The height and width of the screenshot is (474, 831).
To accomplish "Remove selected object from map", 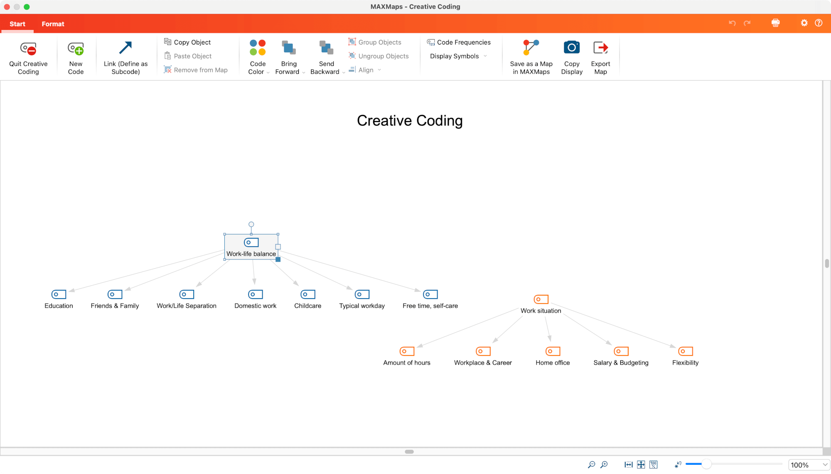I will (x=196, y=70).
